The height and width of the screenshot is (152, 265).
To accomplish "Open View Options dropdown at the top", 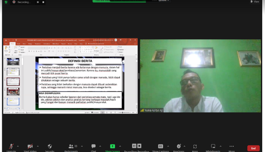I will tap(160, 1).
